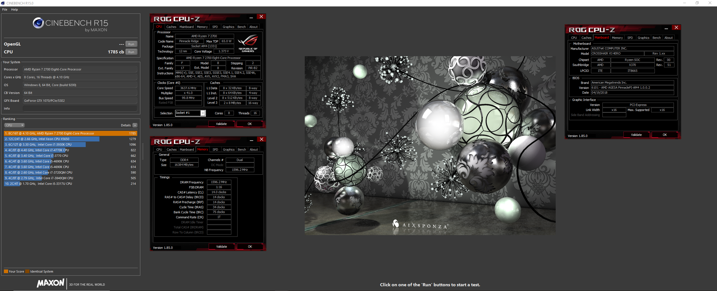717x291 pixels.
Task: Open CPU tab in Memory CPU-Z window
Action: (x=159, y=150)
